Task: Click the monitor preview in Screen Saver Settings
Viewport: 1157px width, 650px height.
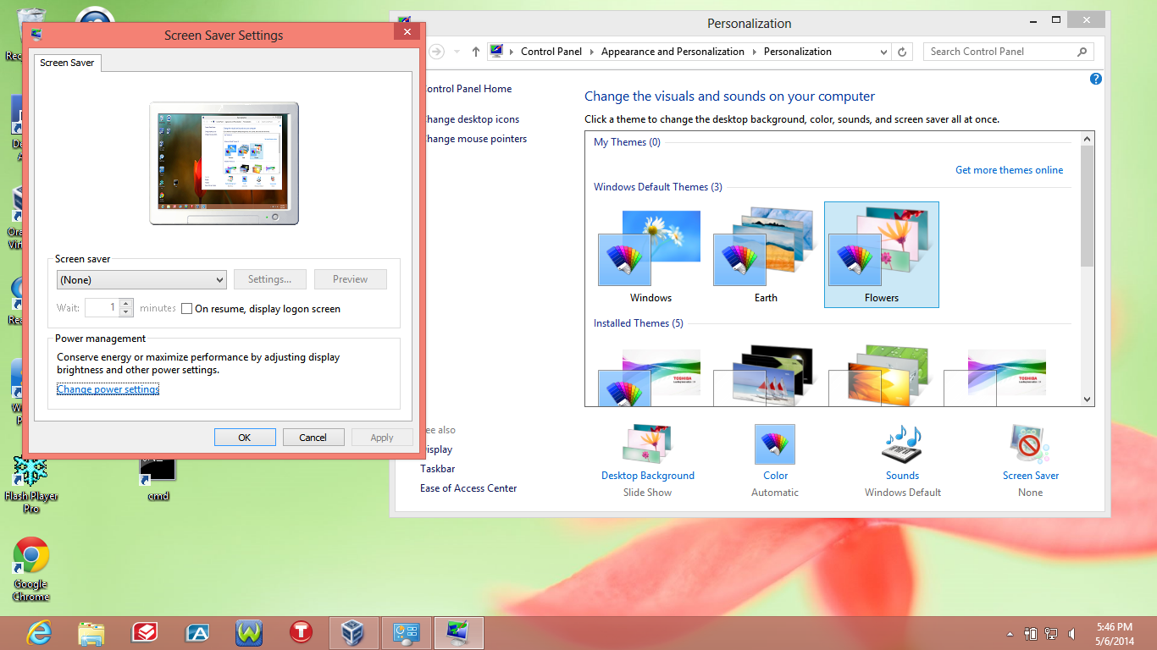Action: click(x=224, y=163)
